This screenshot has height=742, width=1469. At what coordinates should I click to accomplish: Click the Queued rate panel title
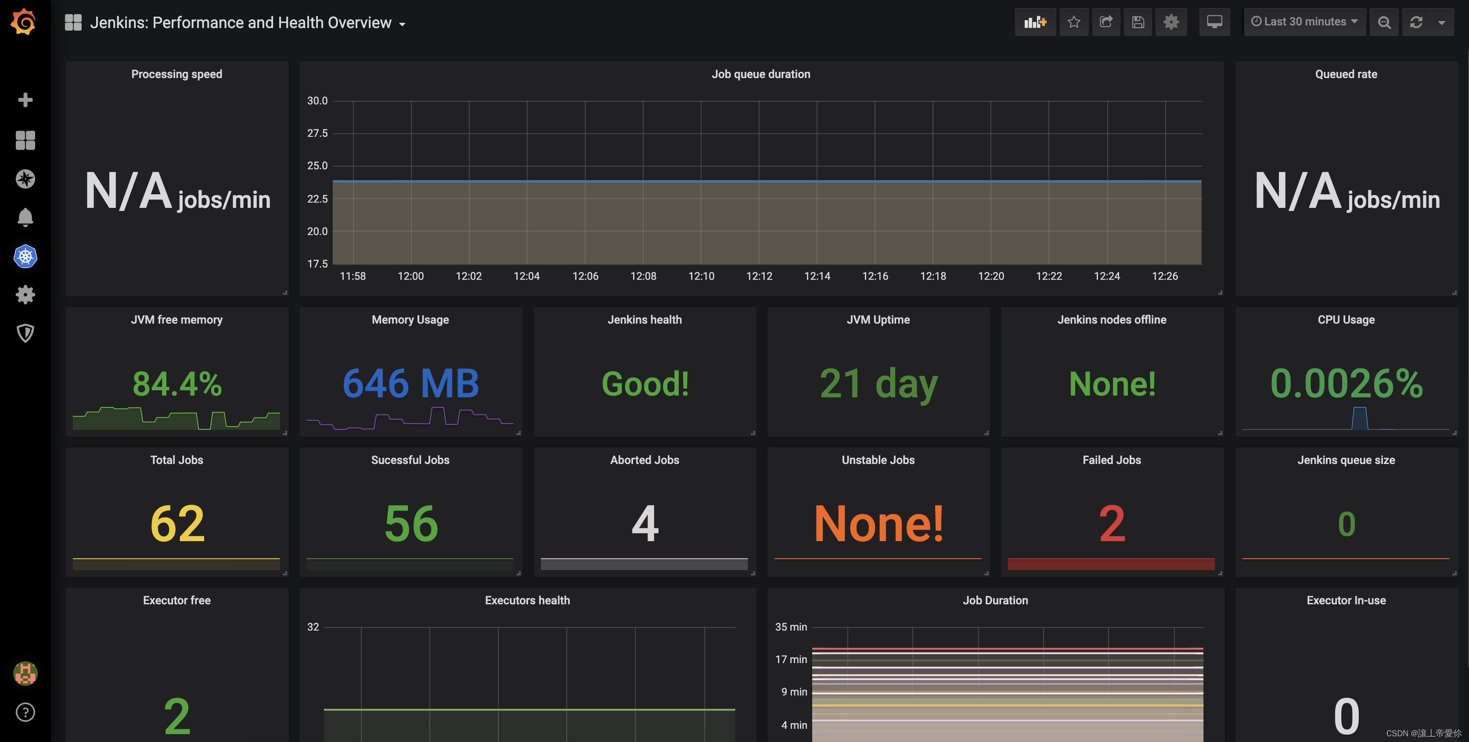point(1346,74)
